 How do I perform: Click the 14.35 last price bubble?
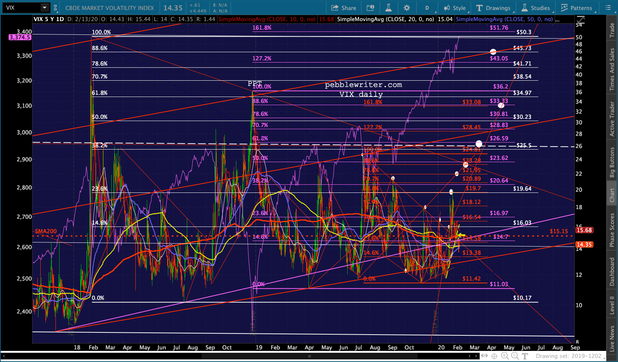tap(584, 245)
